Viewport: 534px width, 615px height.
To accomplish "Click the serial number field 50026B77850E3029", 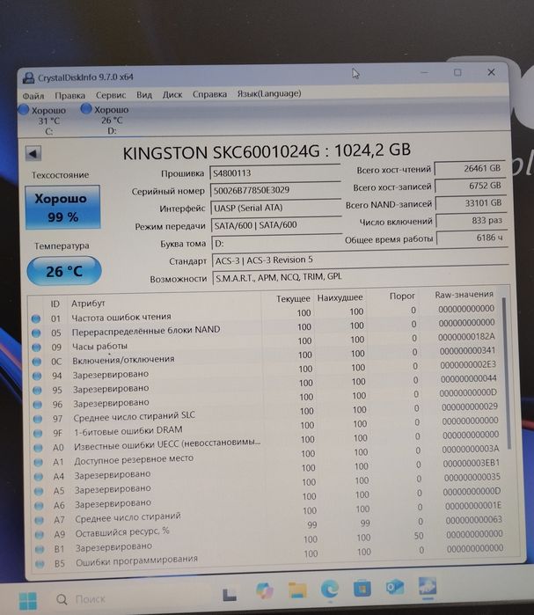I will click(275, 190).
